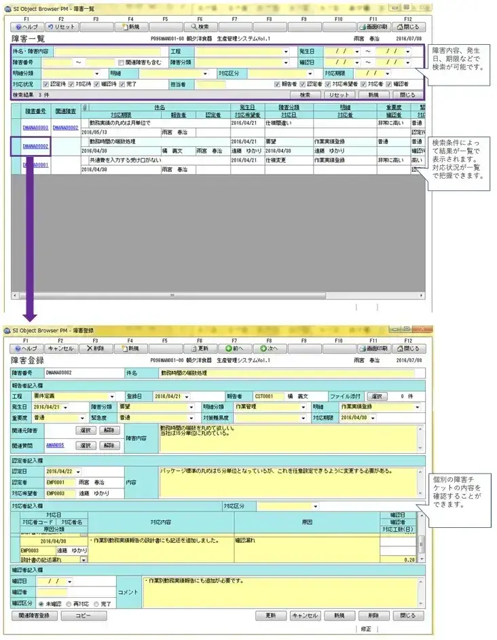The image size is (497, 640).
Task: Click the F2 リセット toolbar button in 障害一覧
Action: pyautogui.click(x=61, y=27)
